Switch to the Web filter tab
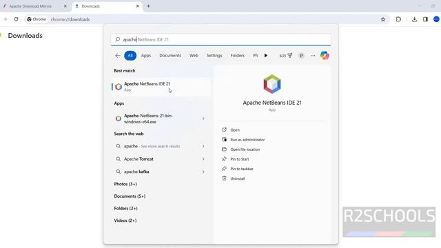Screen dimensions: 441x248 pos(194,55)
